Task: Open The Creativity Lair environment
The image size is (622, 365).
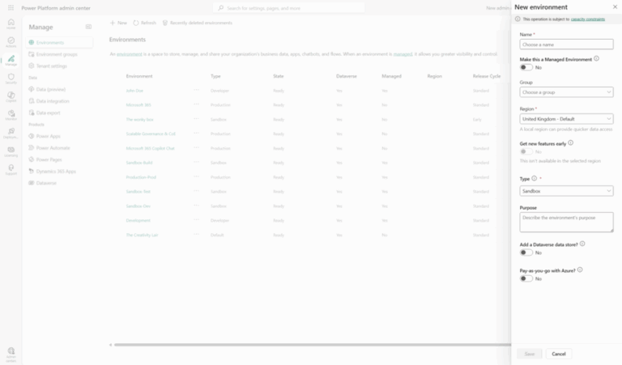Action: point(142,235)
